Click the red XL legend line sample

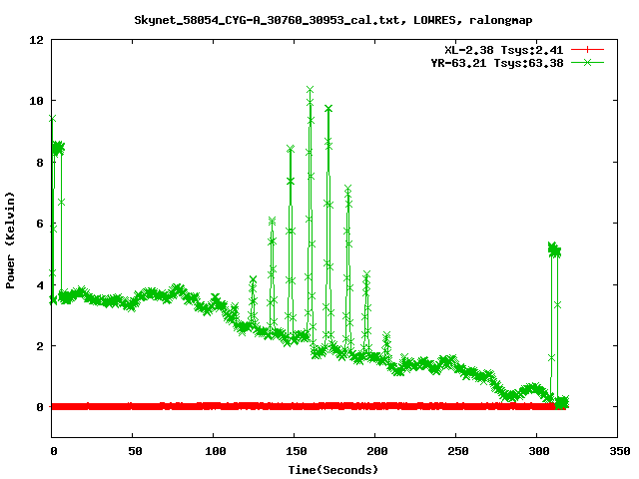pos(587,50)
